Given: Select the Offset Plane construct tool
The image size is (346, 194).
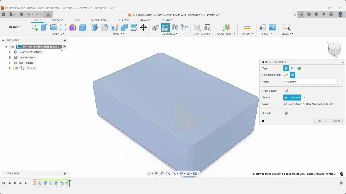Looking at the screenshot, I should (x=226, y=27).
